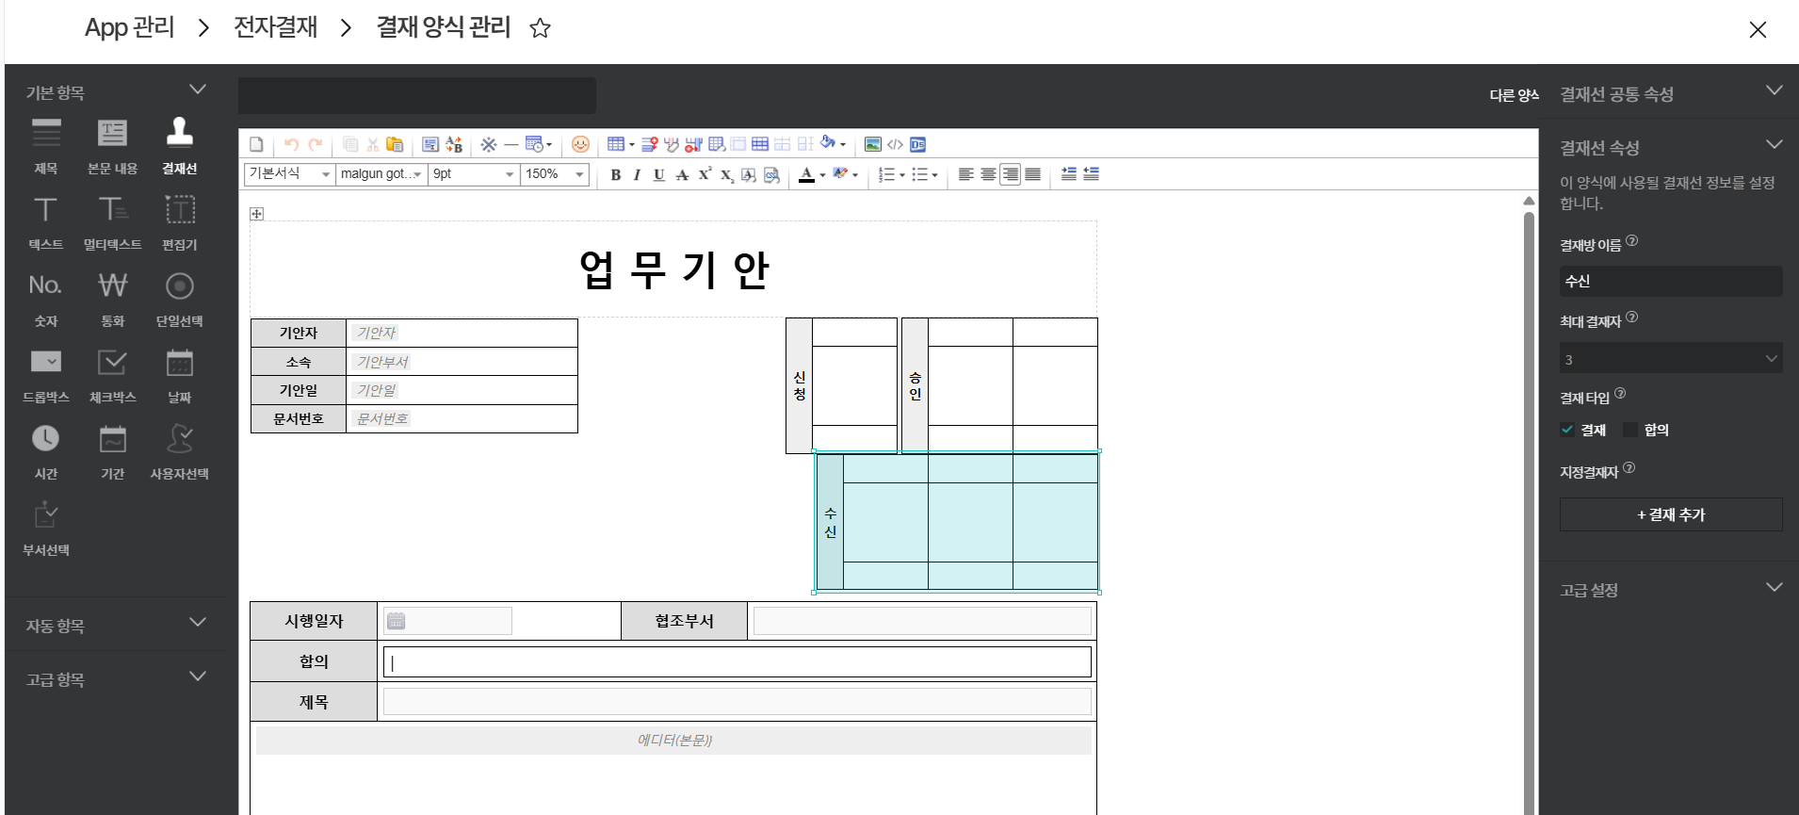
Task: Click the + 결재 추가 button
Action: pos(1670,514)
